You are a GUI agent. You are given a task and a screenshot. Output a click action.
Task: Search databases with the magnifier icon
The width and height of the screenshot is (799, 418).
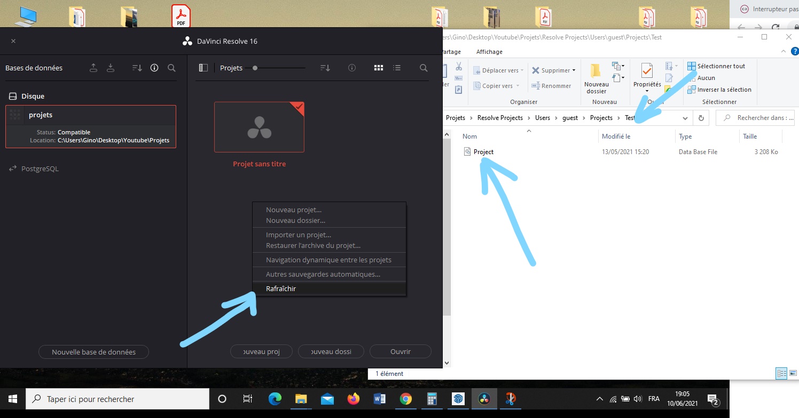tap(171, 68)
